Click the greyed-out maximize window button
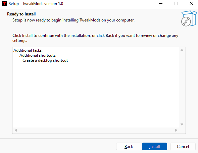This screenshot has height=153, width=198. (176, 4)
